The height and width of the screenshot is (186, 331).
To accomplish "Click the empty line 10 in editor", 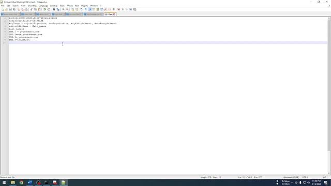I will point(168,42).
